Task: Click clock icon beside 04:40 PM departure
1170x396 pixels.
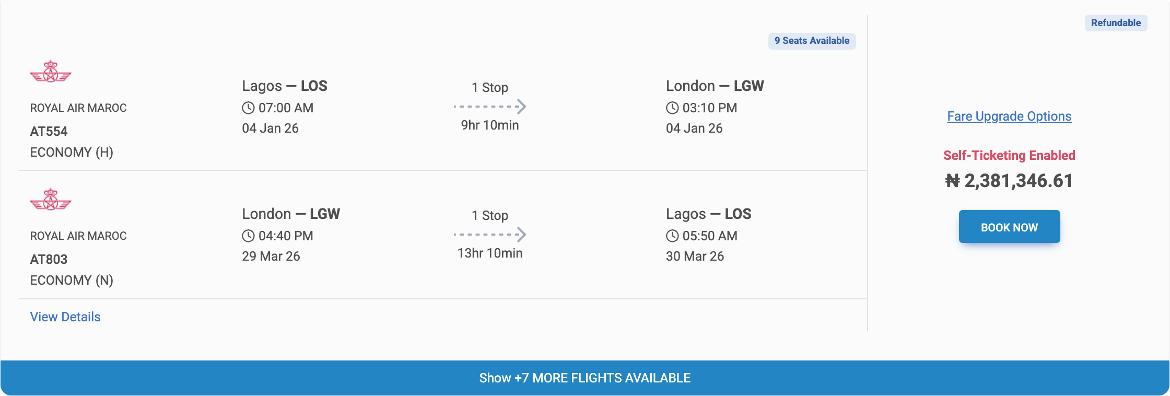Action: pyautogui.click(x=248, y=236)
